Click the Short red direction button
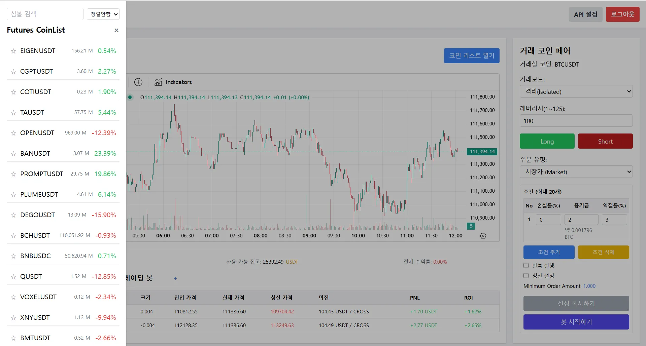646x346 pixels. coord(605,141)
